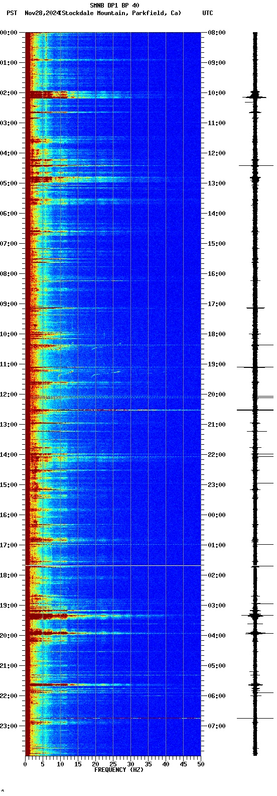Image resolution: width=277 pixels, height=796 pixels.
Task: Click the PST axis label "14:00"
Action: pyautogui.click(x=9, y=455)
